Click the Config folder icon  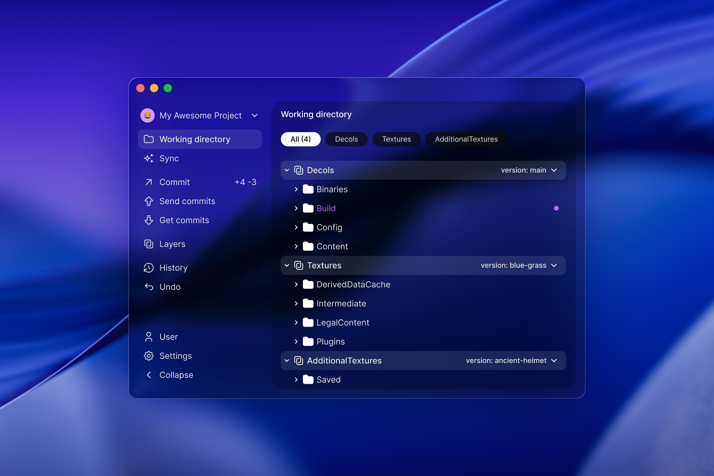pyautogui.click(x=308, y=227)
